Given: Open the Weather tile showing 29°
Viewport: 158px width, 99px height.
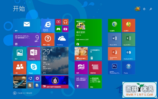Looking at the screenshot, I should [55, 61].
